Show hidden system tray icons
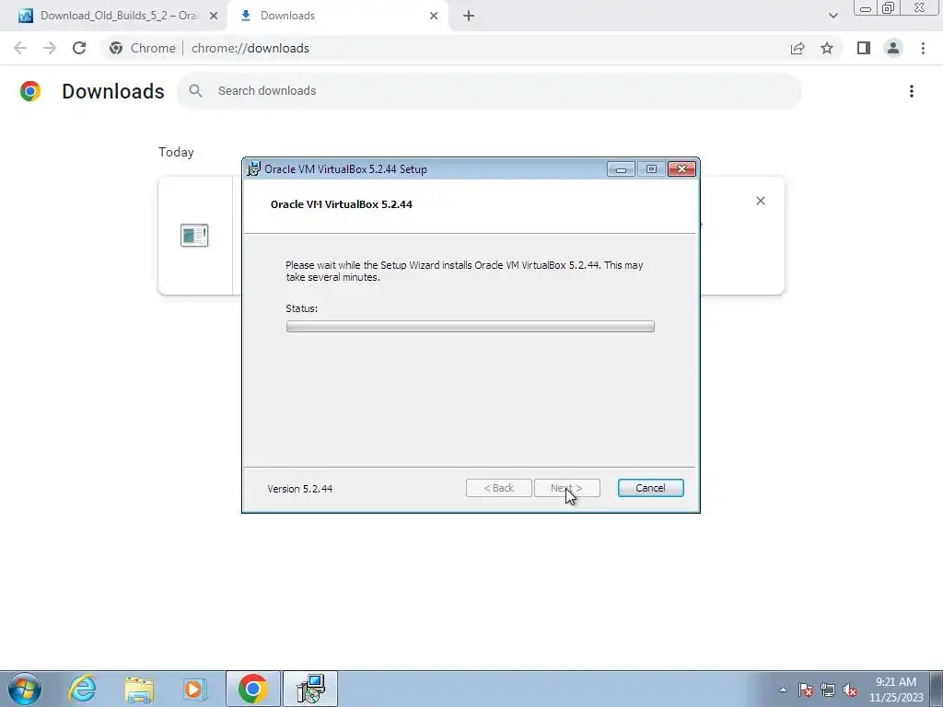The width and height of the screenshot is (943, 707). [783, 690]
